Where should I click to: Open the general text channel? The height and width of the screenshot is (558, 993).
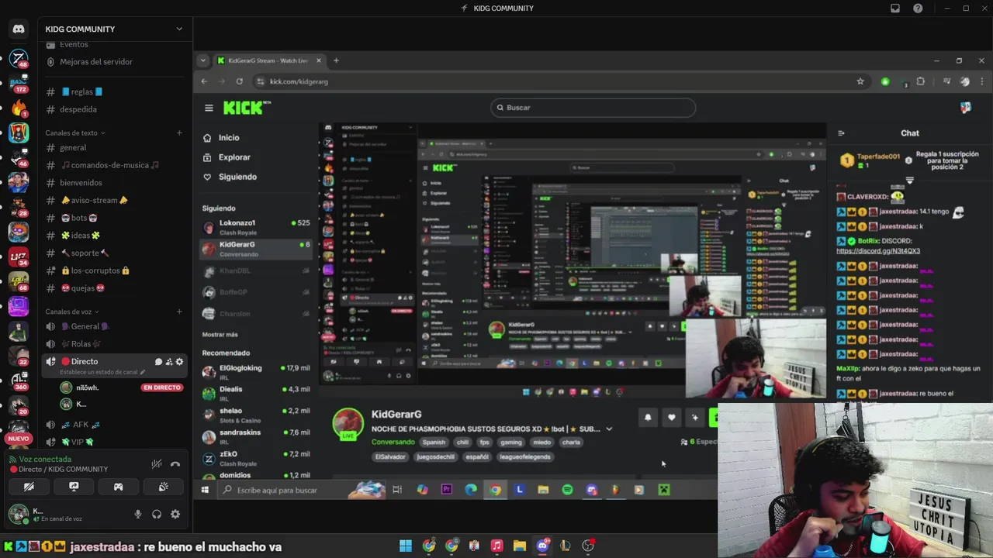[x=73, y=147]
